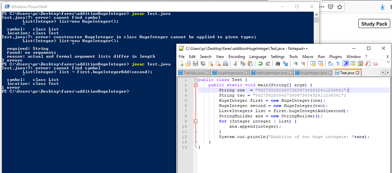Click the Paste clipboard icon
Screen dimensions: 392x173
point(250,63)
